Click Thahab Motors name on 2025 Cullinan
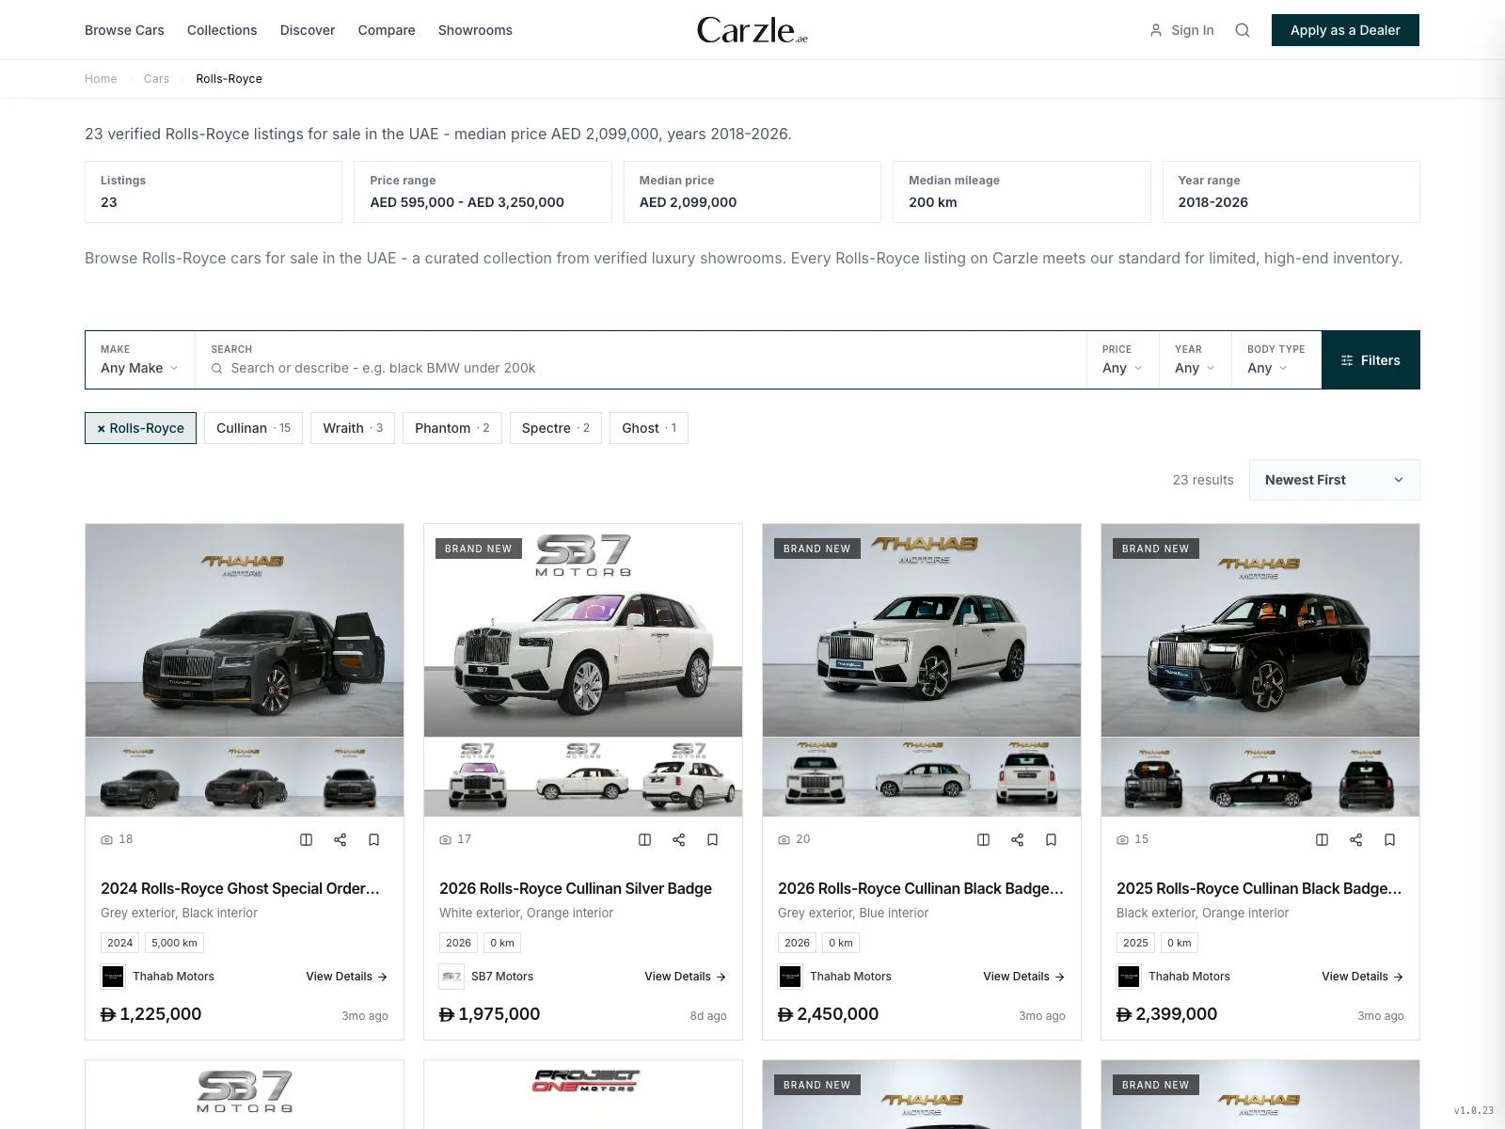The height and width of the screenshot is (1129, 1505). 1189,977
